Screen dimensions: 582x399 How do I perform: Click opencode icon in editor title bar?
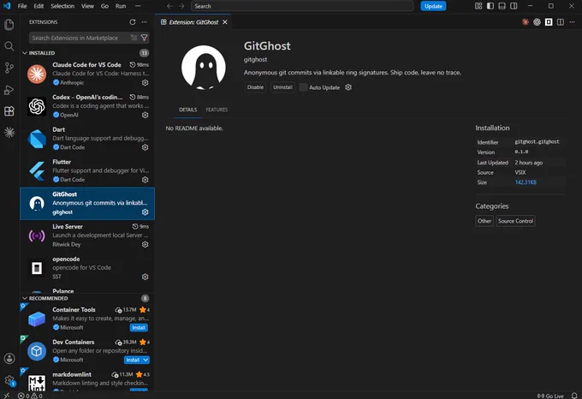pos(549,22)
